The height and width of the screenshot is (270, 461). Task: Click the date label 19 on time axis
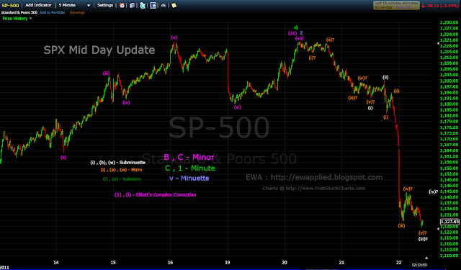pos(228,262)
